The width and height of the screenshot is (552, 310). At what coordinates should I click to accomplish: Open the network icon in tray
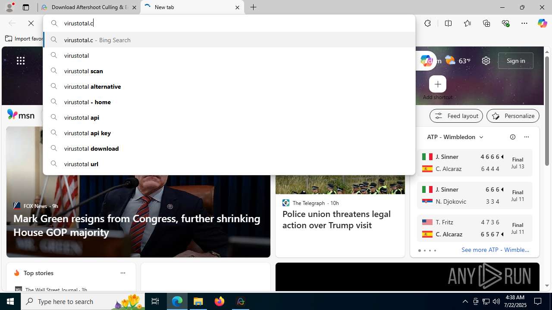(486, 301)
